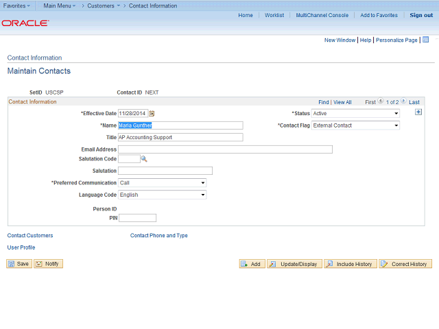The height and width of the screenshot is (329, 439).
Task: Click the Oracle logo
Action: [25, 23]
